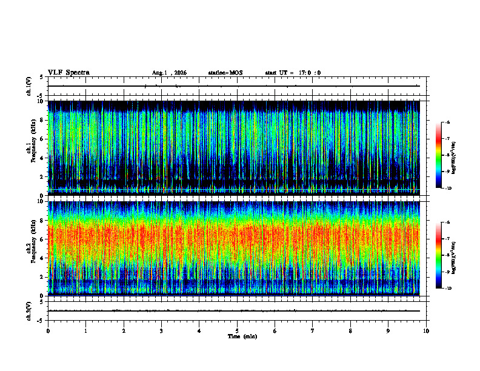Click ch.2 frequency tick label "2"
This screenshot has width=480, height=371.
pyautogui.click(x=42, y=277)
